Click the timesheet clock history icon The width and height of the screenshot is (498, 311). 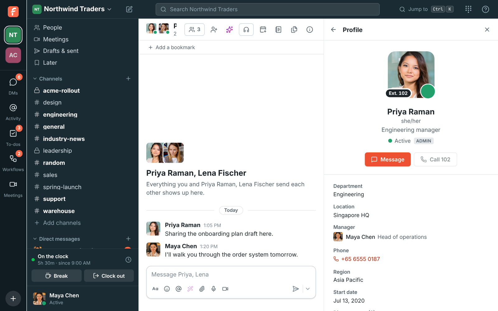pos(128,260)
